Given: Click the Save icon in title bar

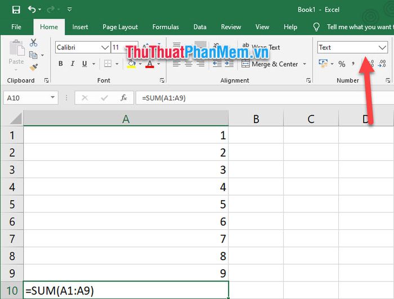Looking at the screenshot, I should 16,10.
